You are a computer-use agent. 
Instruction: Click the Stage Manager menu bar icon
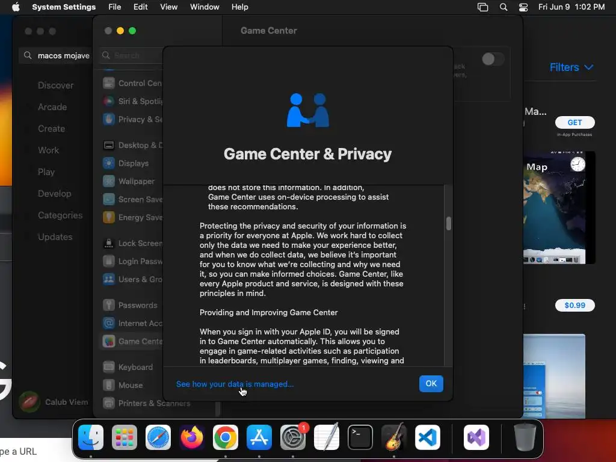click(x=483, y=7)
